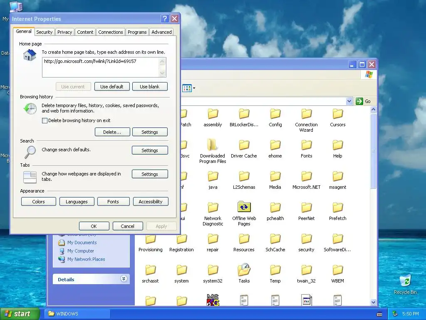426x320 pixels.
Task: Open the assembly folder
Action: 213,117
